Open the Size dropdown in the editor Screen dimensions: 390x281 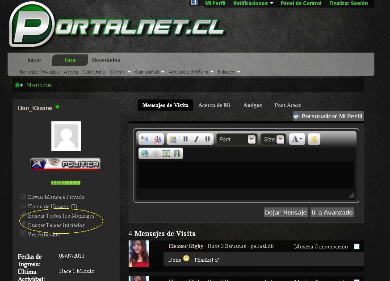click(273, 139)
